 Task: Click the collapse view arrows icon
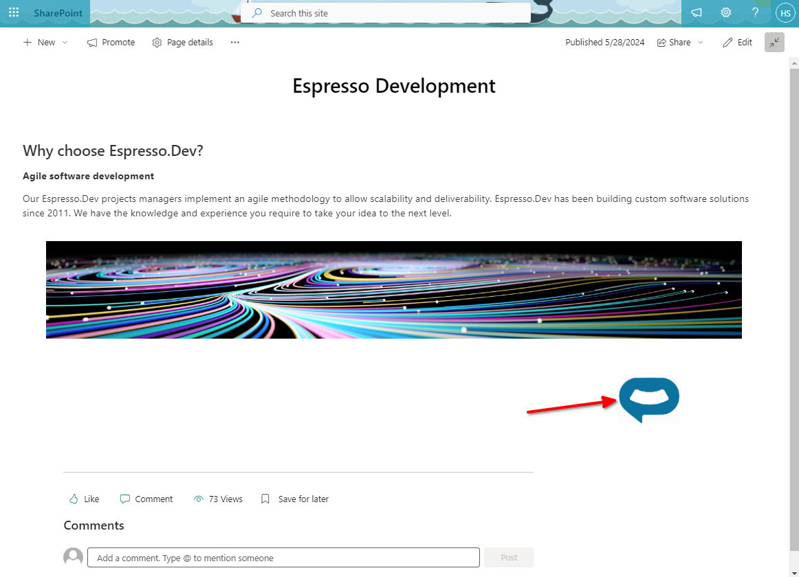click(774, 43)
